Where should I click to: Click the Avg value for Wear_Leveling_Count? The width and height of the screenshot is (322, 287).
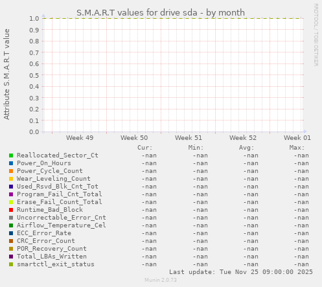click(251, 179)
